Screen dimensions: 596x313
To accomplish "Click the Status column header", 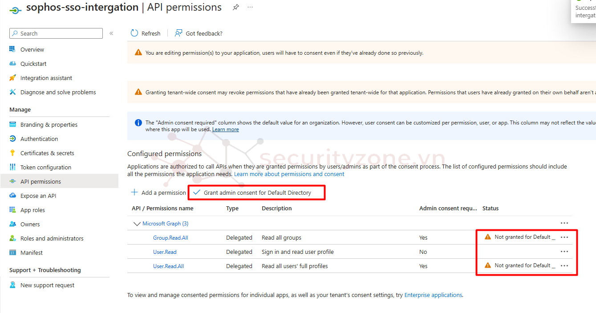I will click(491, 208).
